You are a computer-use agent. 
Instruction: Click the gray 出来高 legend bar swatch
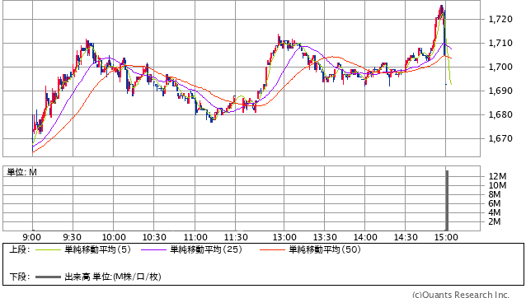pyautogui.click(x=48, y=277)
